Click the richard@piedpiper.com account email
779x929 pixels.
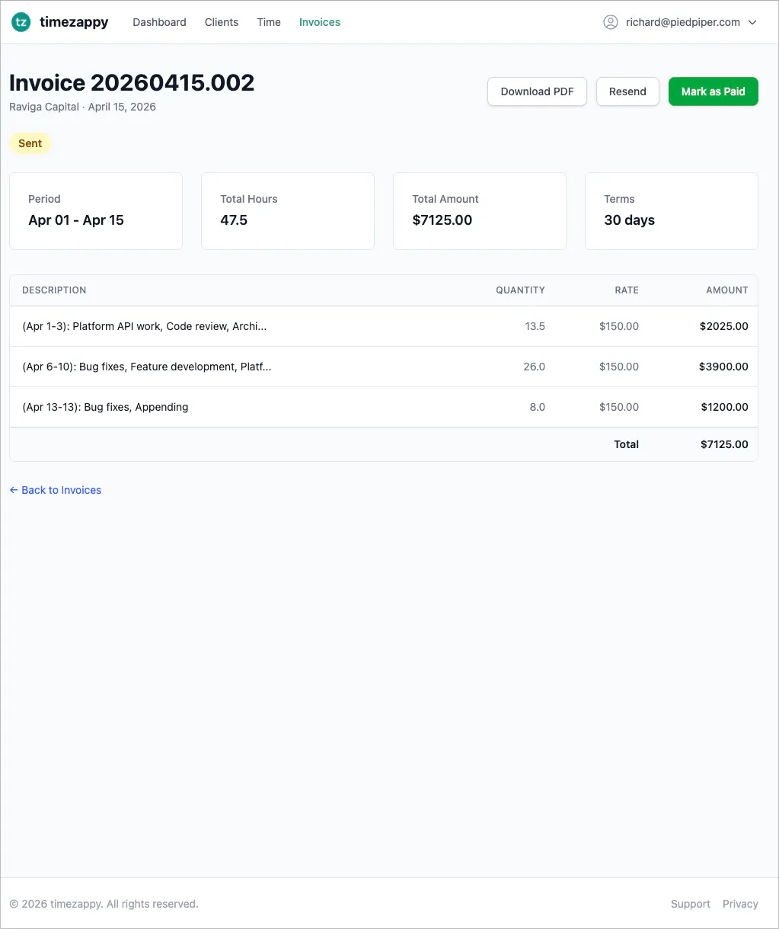point(683,22)
